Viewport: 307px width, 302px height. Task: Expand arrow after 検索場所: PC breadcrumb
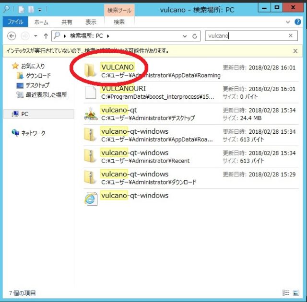click(x=108, y=36)
